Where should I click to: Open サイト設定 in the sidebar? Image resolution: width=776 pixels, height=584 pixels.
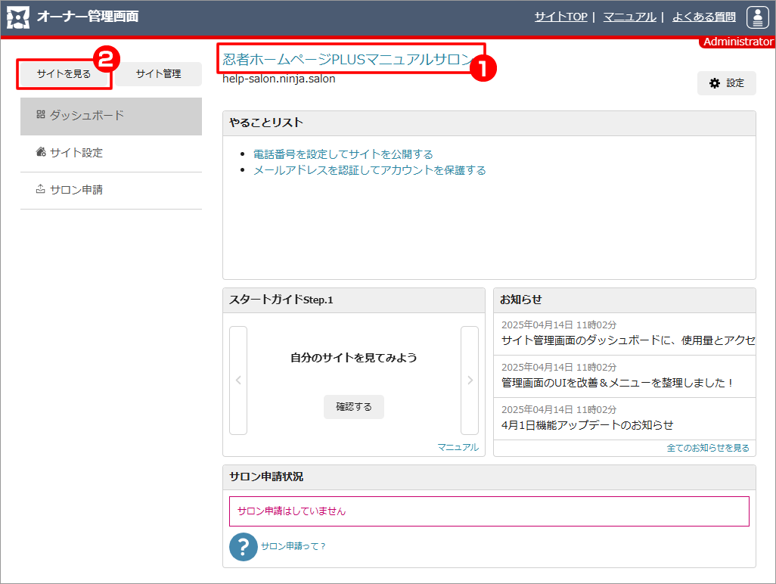pos(111,153)
